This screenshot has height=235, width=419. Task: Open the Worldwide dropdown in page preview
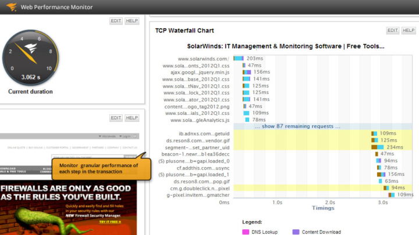click(x=107, y=136)
